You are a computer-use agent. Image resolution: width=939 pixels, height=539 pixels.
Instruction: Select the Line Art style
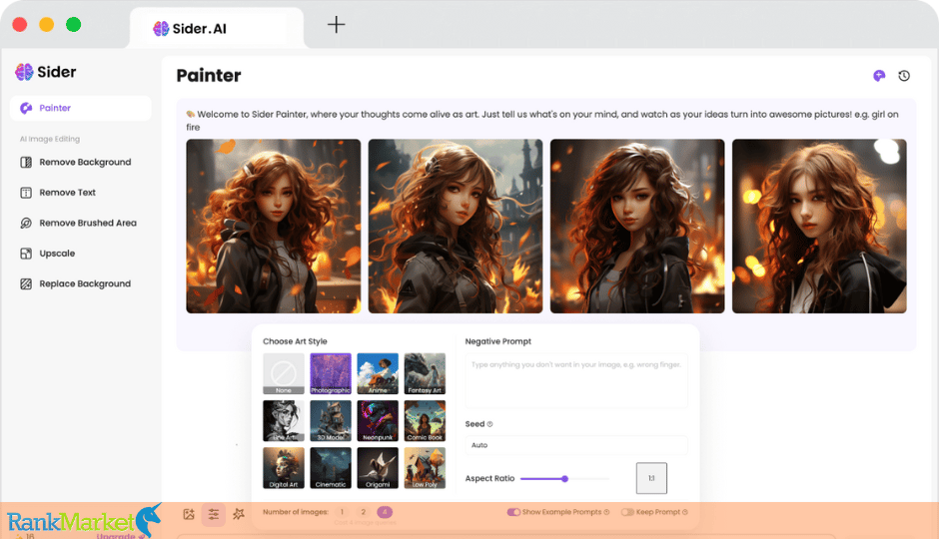coord(284,421)
